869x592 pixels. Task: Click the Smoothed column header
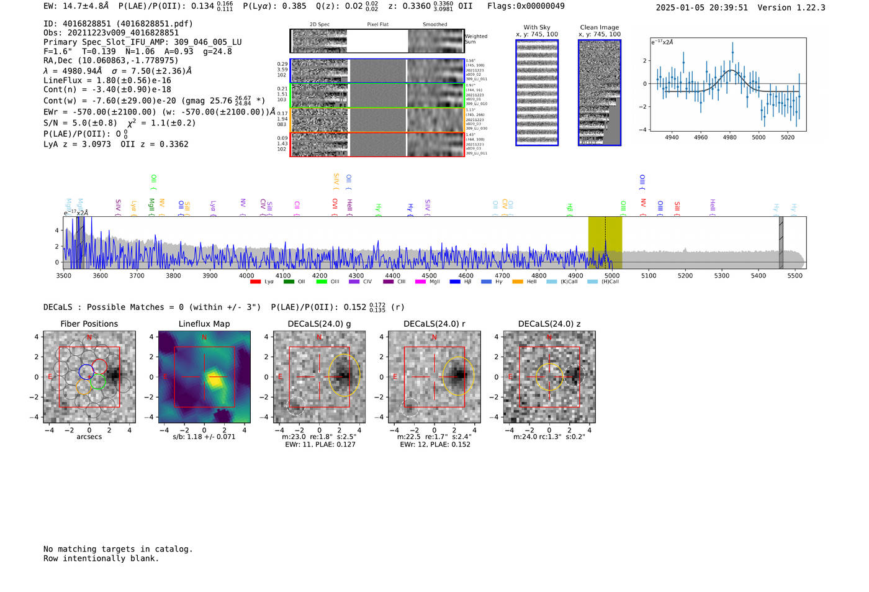coord(435,25)
